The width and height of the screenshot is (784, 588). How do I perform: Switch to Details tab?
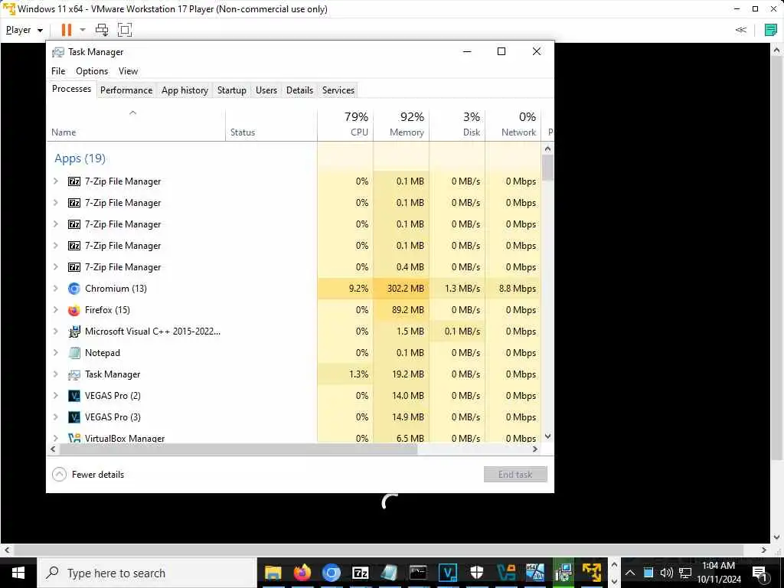[x=299, y=90]
